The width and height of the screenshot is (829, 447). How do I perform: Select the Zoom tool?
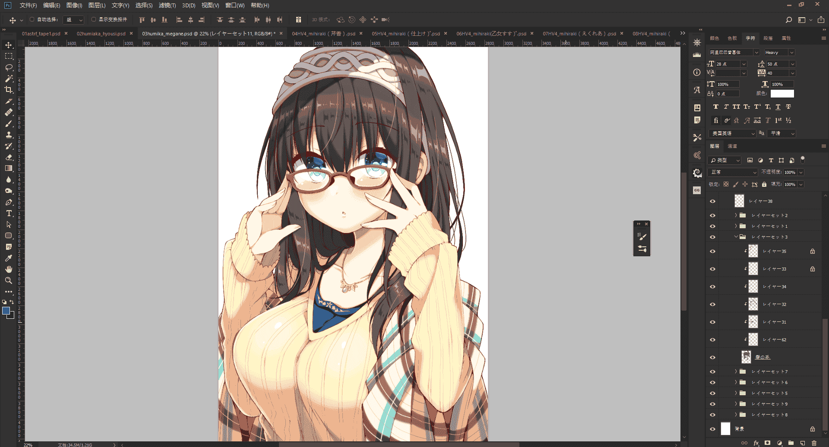(x=9, y=280)
